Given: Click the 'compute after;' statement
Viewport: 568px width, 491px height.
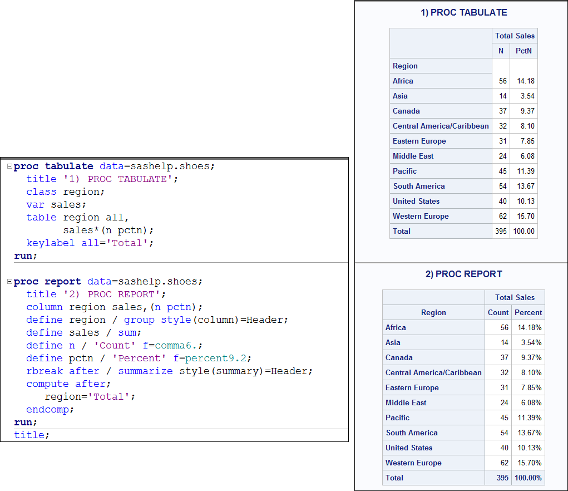Looking at the screenshot, I should pos(68,384).
